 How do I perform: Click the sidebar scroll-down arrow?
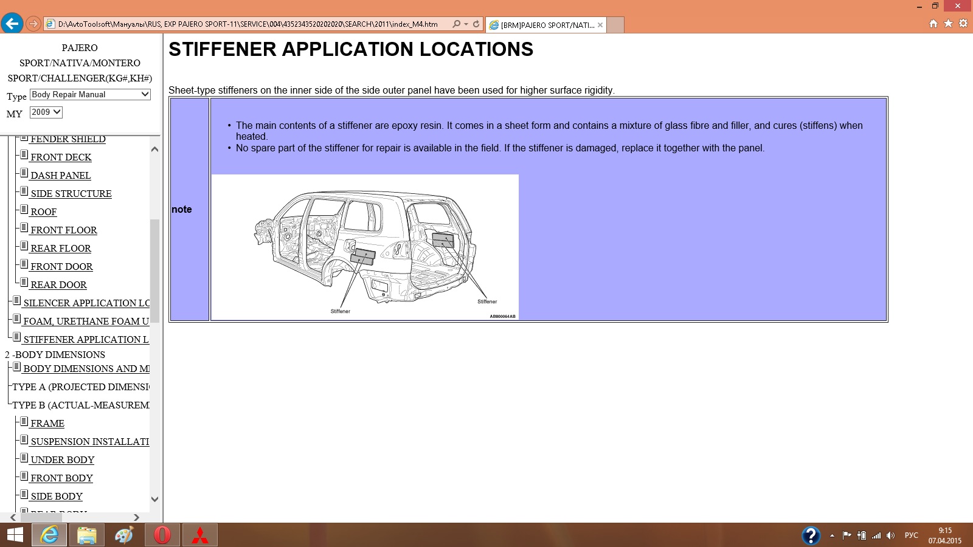click(x=154, y=499)
